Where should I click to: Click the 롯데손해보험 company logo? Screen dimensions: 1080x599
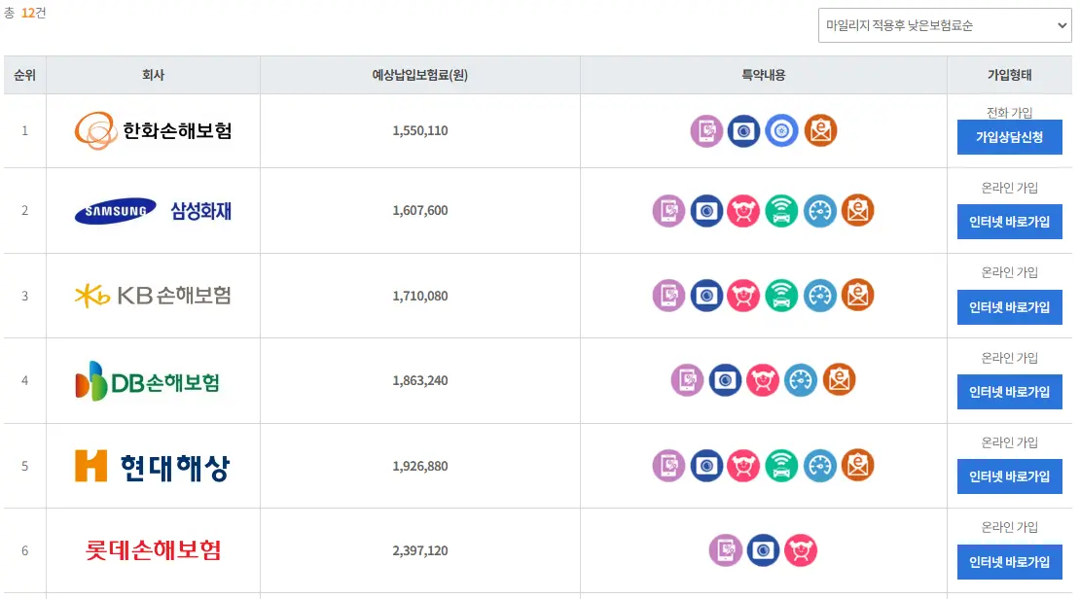pos(153,550)
